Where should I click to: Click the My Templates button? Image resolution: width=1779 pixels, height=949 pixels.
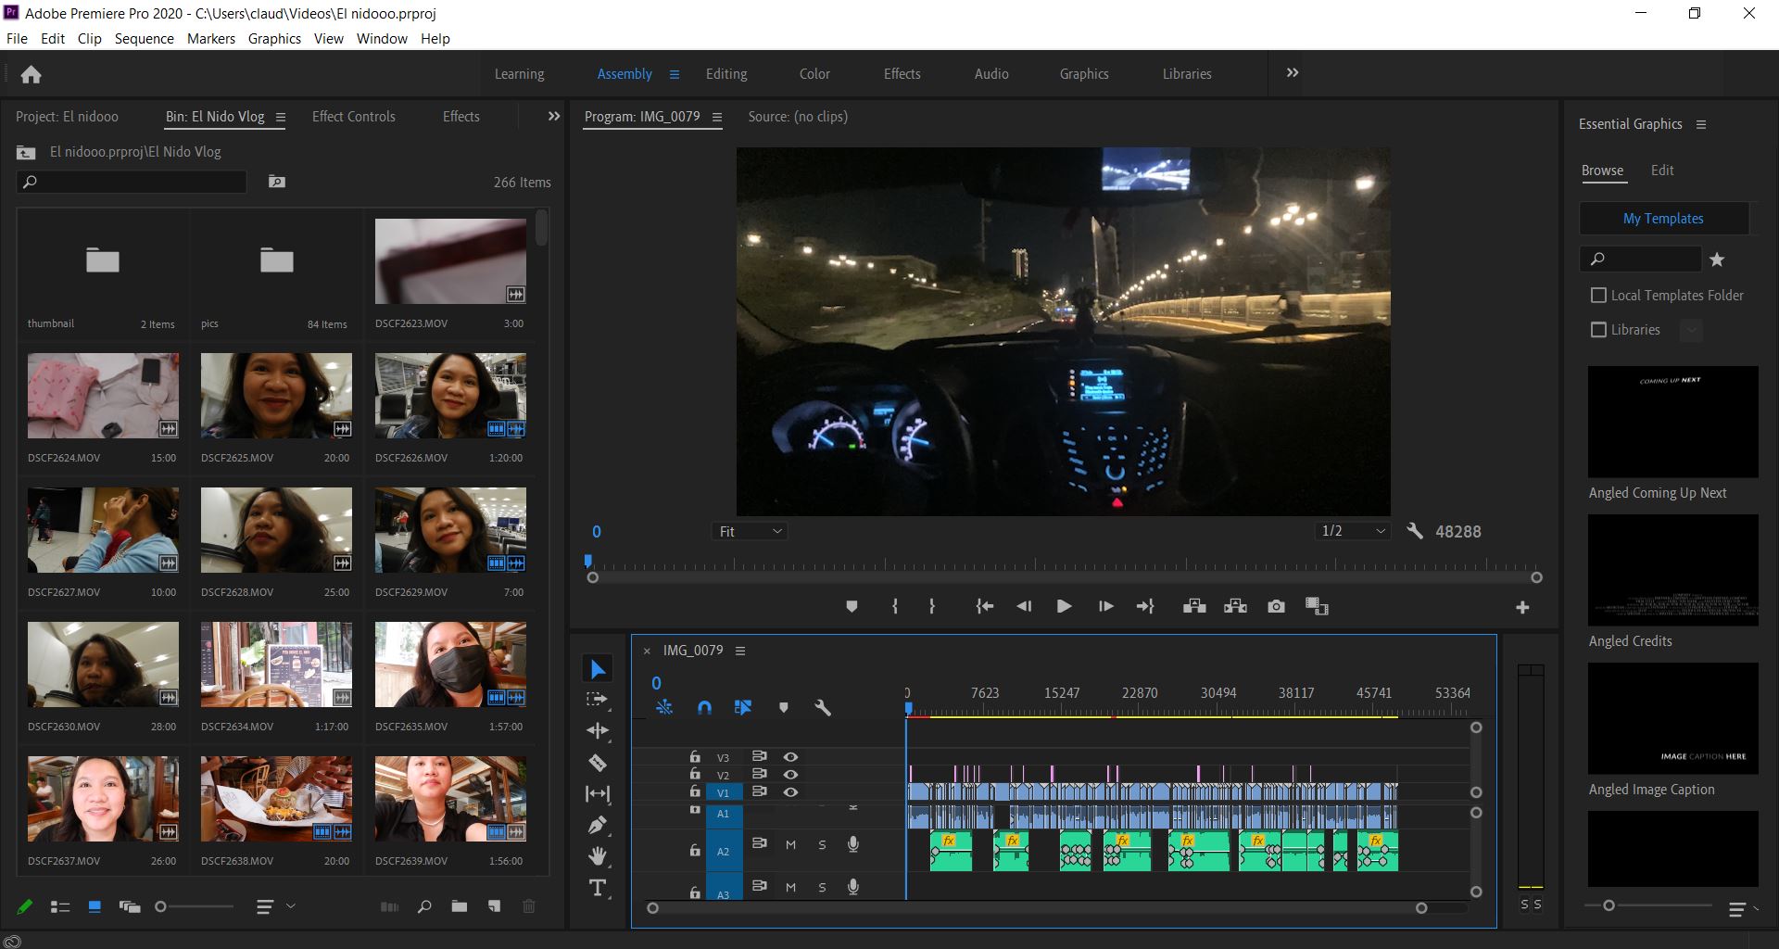[1663, 218]
